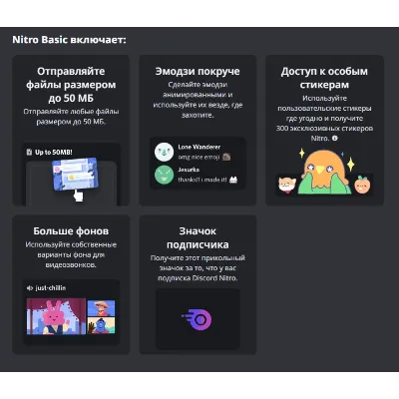Click the peach sticker on the right
The image size is (399, 399).
(362, 185)
